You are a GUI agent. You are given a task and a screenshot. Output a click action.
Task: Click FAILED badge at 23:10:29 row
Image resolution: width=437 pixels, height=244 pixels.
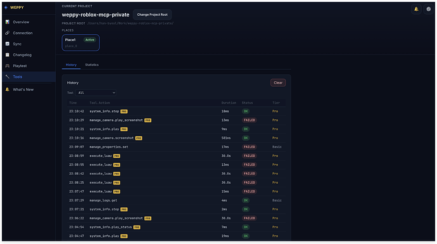click(249, 120)
